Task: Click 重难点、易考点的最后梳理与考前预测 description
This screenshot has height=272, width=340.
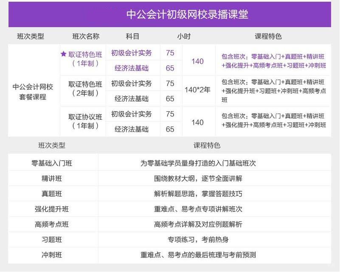Action: click(198, 255)
